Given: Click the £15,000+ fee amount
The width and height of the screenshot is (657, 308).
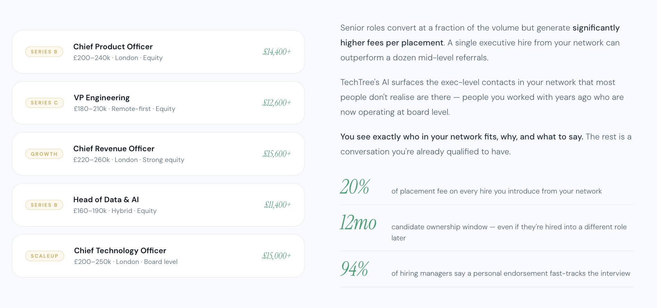Looking at the screenshot, I should (276, 256).
